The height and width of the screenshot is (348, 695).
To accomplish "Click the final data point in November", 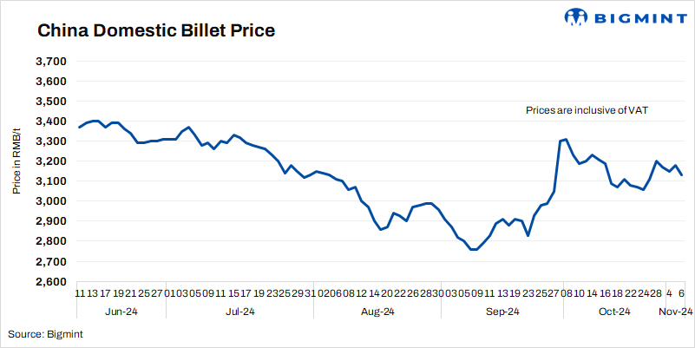I will [x=683, y=175].
